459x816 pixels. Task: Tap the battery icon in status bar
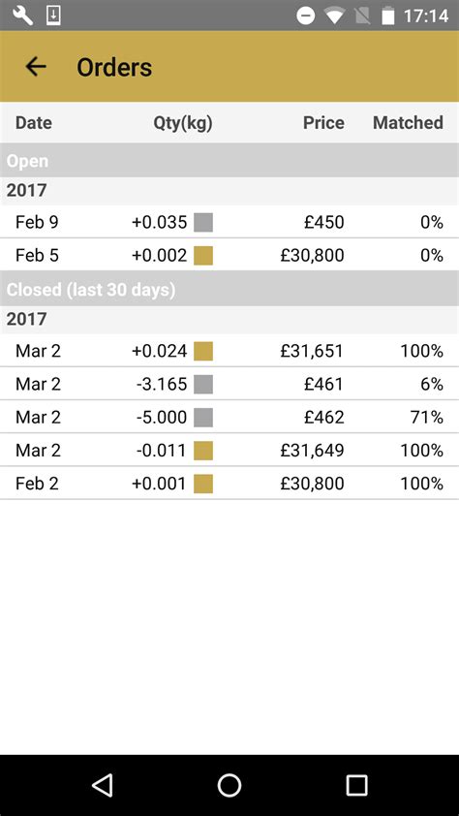point(387,16)
